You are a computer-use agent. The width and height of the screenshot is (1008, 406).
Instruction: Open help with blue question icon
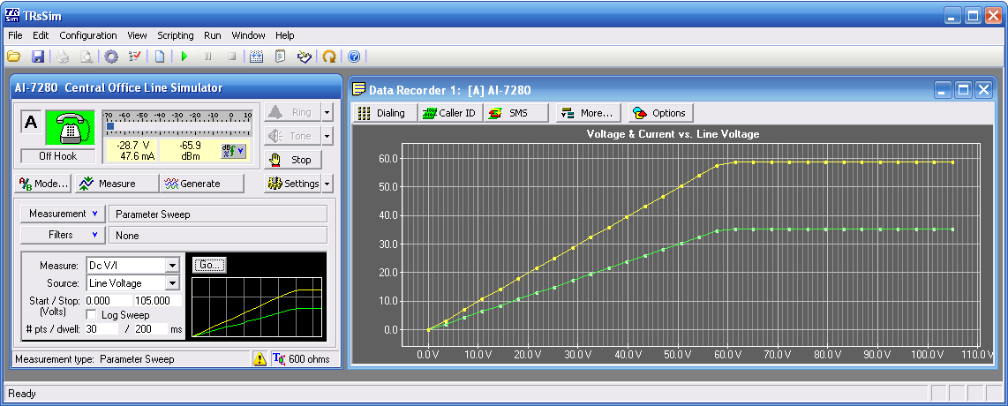click(354, 56)
